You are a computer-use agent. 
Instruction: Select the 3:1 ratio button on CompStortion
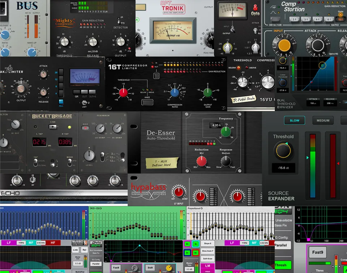(306, 19)
